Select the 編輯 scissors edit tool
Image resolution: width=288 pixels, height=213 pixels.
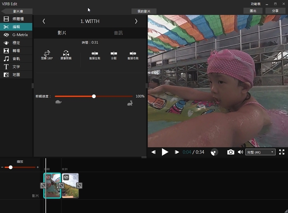pos(16,27)
